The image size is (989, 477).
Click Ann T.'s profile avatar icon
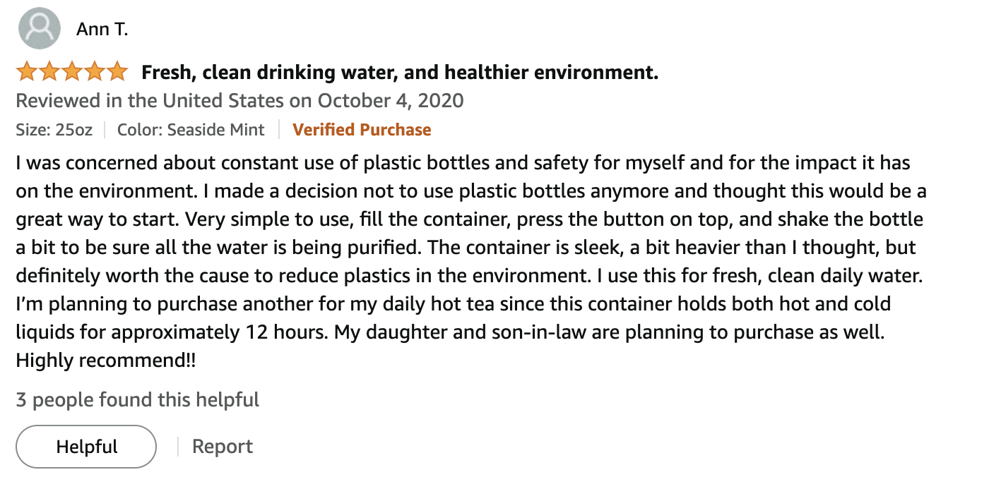coord(38,30)
